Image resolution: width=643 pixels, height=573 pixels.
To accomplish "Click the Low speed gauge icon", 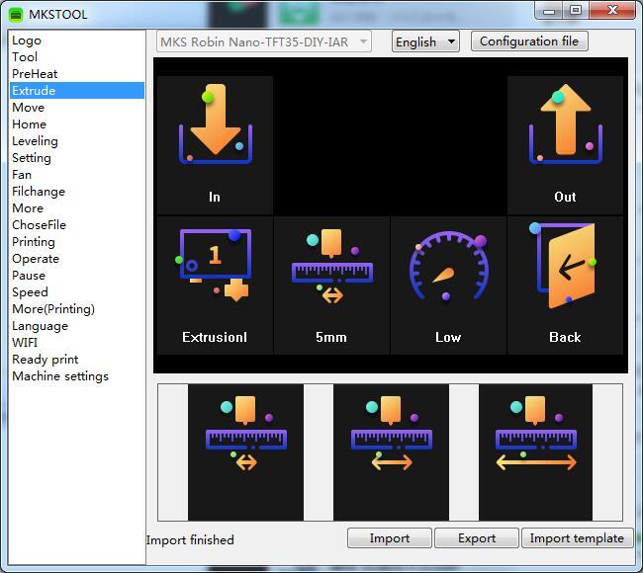I will 448,267.
